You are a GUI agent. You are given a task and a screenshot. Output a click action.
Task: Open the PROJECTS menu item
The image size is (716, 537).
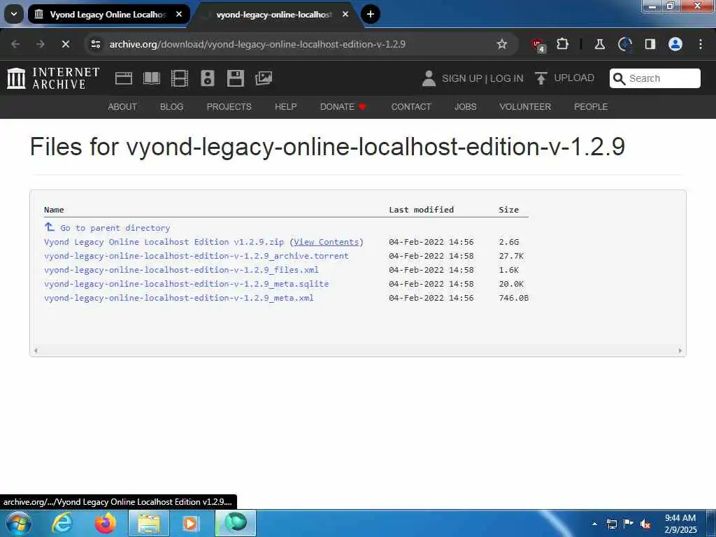click(x=229, y=107)
